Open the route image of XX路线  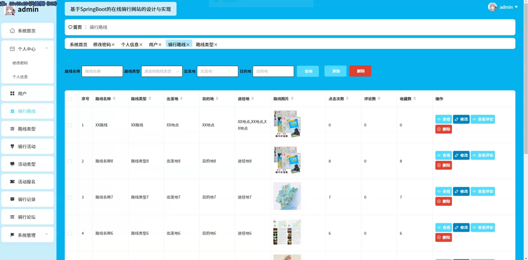tap(287, 124)
